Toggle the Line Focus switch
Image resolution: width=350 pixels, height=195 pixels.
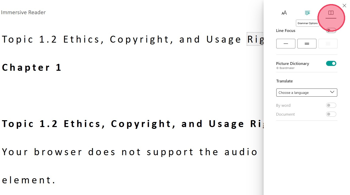click(x=331, y=30)
